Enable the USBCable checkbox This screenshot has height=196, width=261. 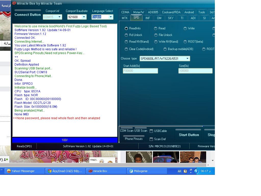click(x=151, y=131)
